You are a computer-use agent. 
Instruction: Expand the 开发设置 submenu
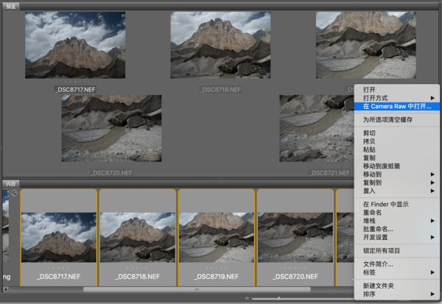pyautogui.click(x=396, y=237)
